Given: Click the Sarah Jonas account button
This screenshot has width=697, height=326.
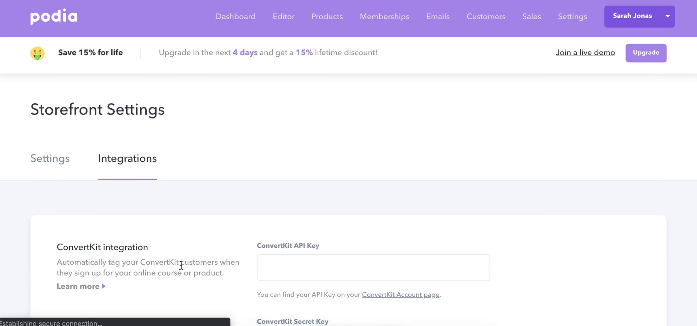Looking at the screenshot, I should (x=639, y=16).
